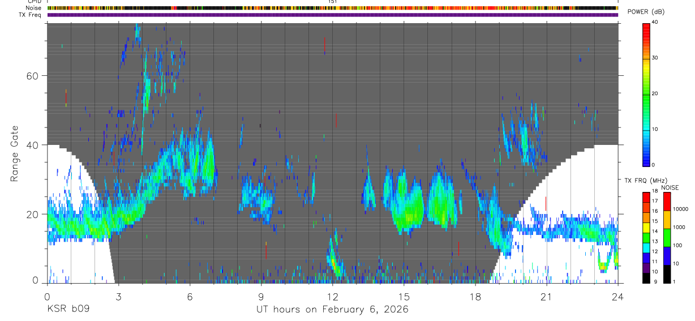Viewport: 695px width, 321px height.
Task: Select the "TX FRQ (MHz)" legend heading
Action: pyautogui.click(x=646, y=181)
